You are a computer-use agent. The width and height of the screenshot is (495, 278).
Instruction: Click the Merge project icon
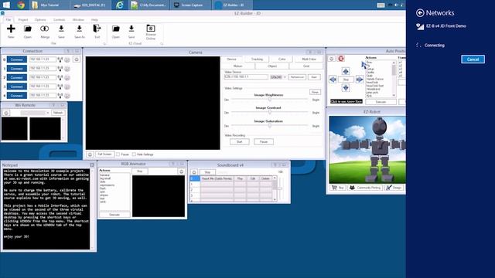tap(45, 29)
